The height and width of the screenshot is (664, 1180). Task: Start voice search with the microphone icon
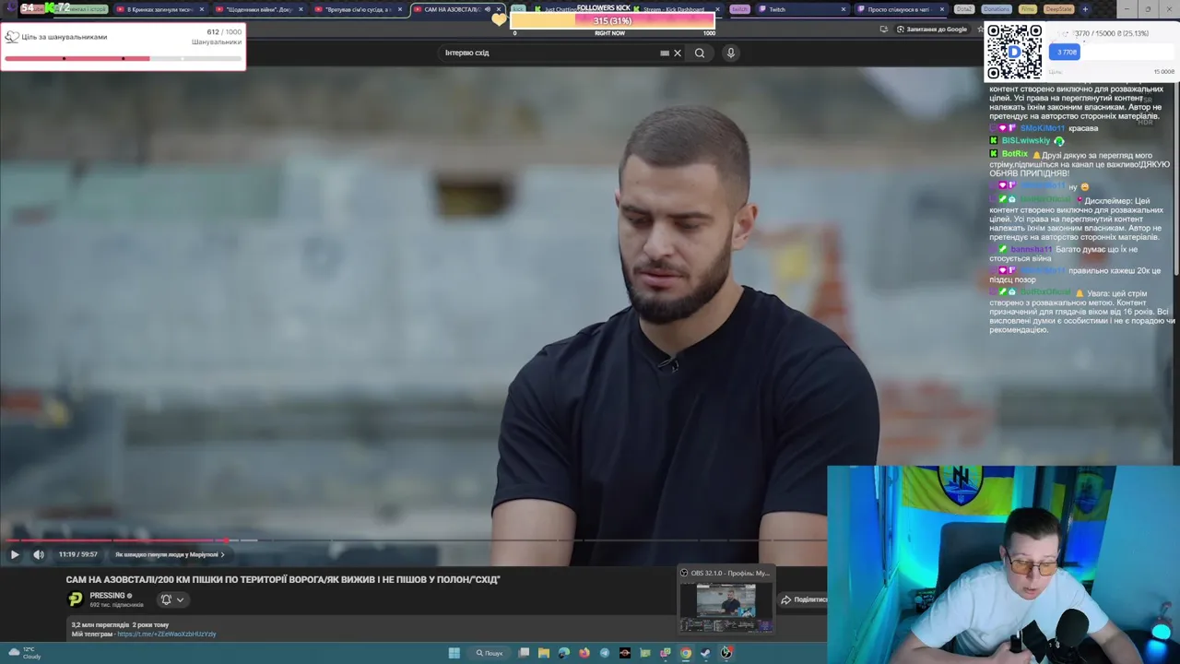coord(730,53)
